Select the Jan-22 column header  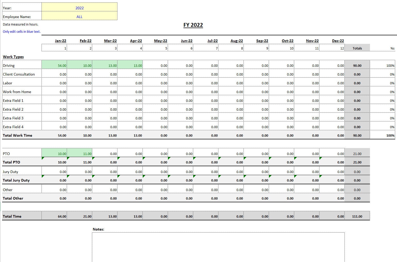tap(61, 40)
